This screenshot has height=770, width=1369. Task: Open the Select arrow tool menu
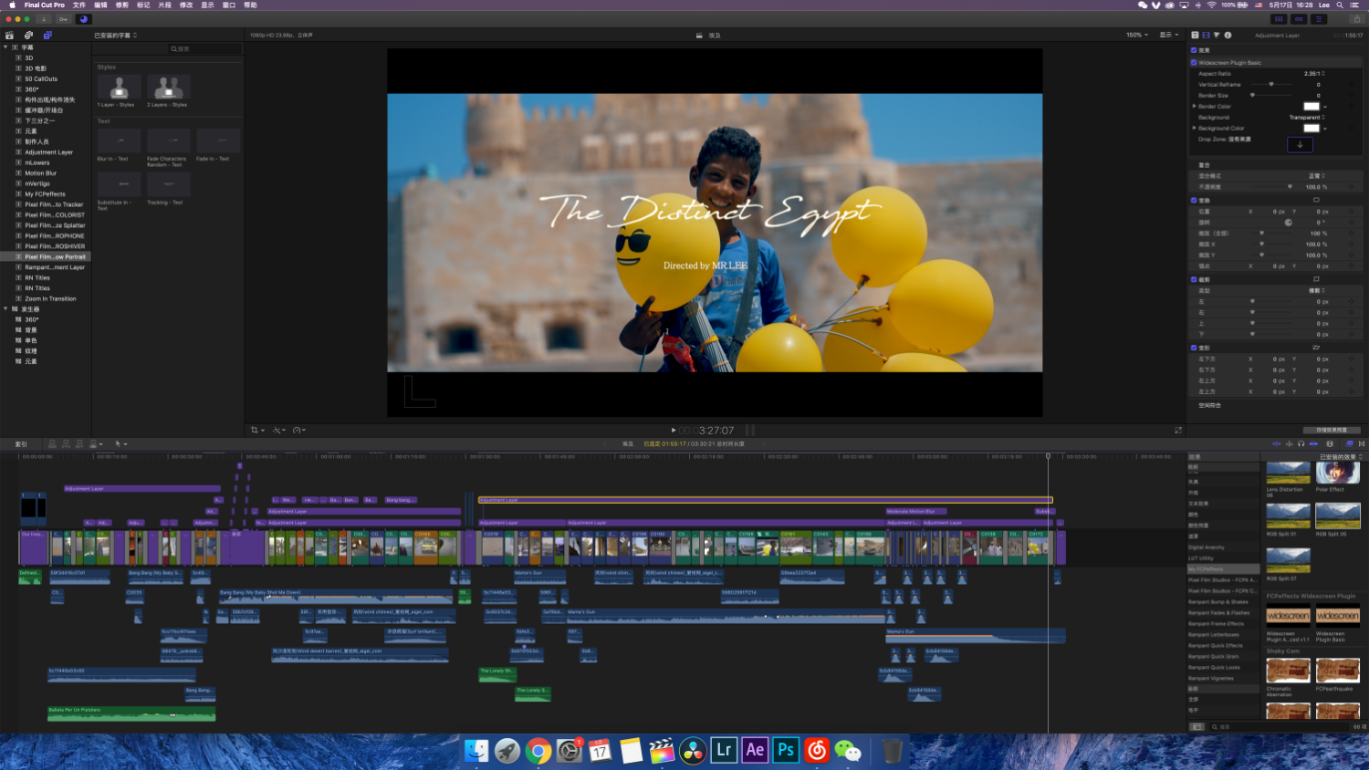(120, 444)
